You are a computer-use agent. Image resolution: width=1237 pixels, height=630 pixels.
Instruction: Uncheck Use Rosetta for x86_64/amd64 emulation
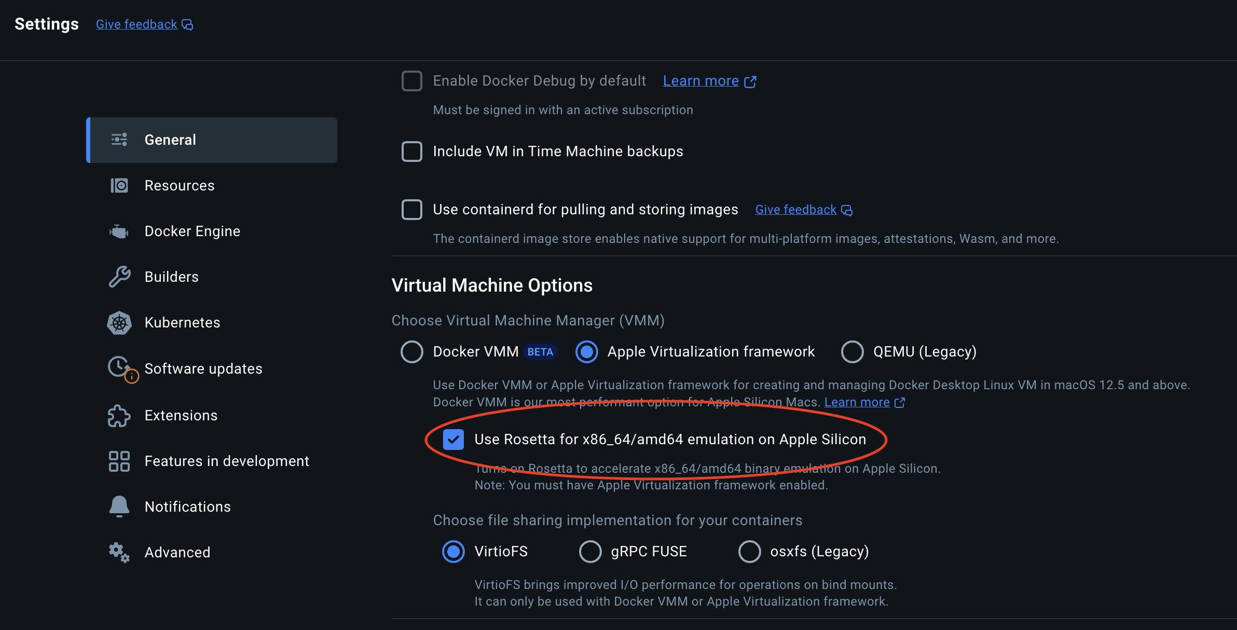tap(453, 440)
